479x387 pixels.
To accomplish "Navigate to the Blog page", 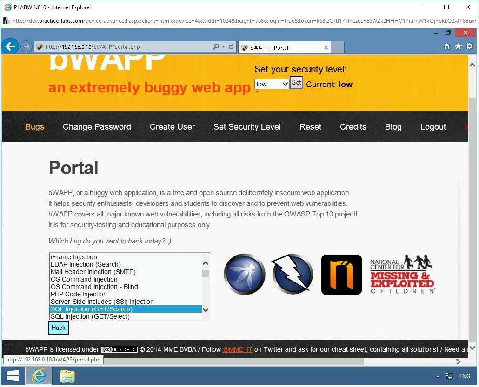I will pos(393,126).
